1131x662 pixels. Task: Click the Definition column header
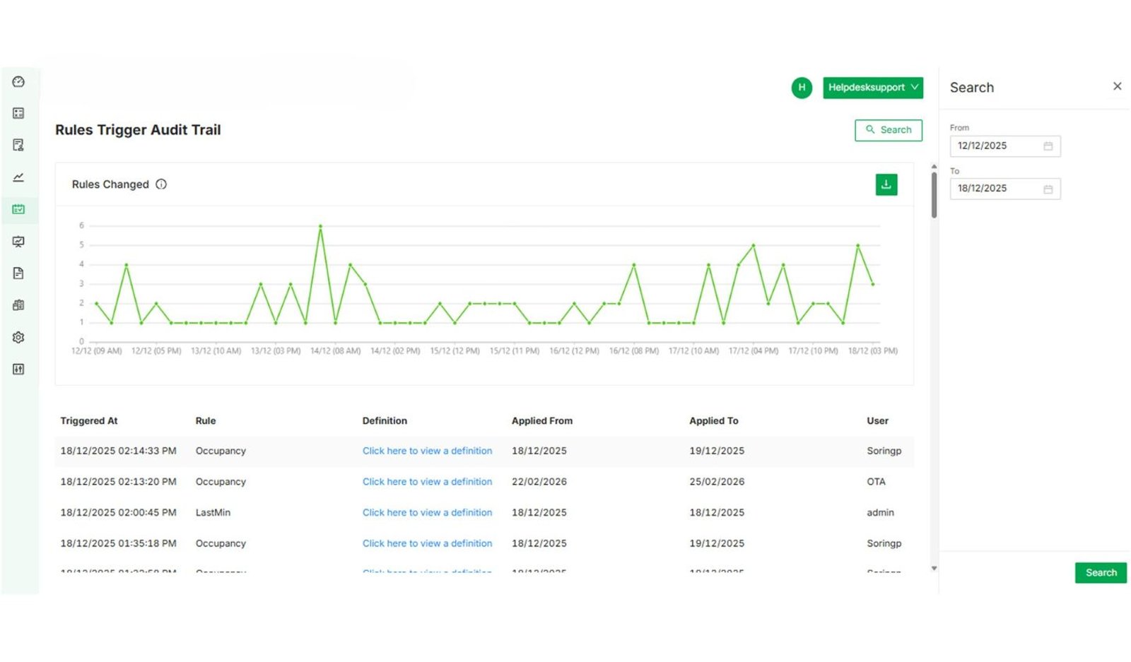coord(385,421)
